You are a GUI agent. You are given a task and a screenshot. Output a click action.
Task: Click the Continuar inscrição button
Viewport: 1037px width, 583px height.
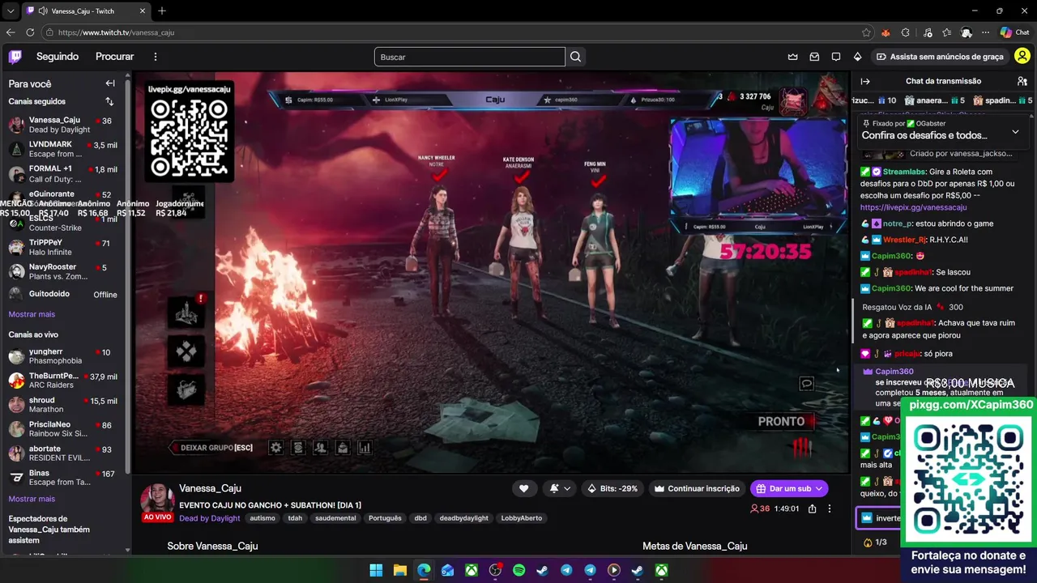tap(697, 488)
